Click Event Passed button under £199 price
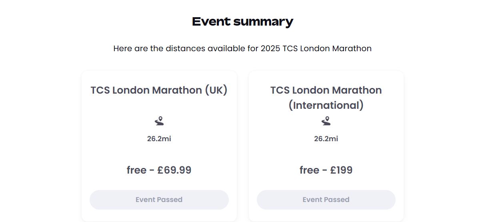The image size is (484, 222). coord(326,200)
